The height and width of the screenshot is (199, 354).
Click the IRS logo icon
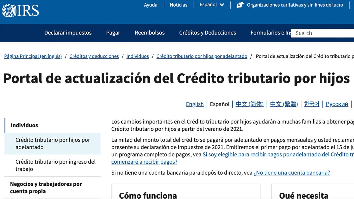(9, 10)
